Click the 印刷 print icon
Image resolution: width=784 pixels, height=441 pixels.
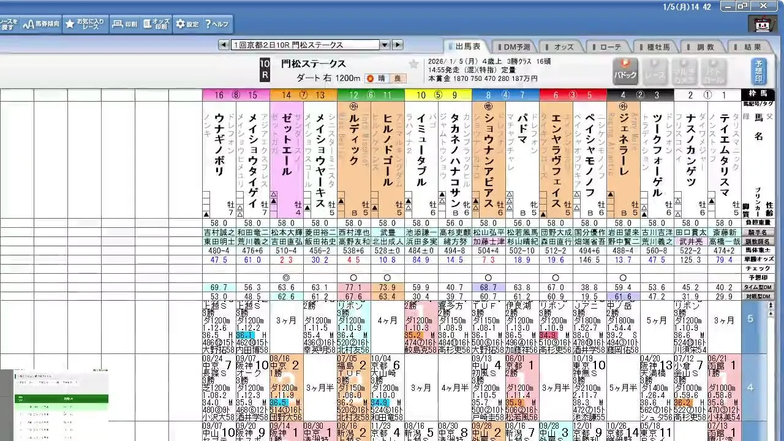124,24
